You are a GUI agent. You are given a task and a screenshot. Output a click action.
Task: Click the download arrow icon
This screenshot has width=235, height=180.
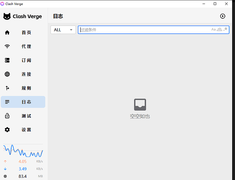(x=5, y=169)
